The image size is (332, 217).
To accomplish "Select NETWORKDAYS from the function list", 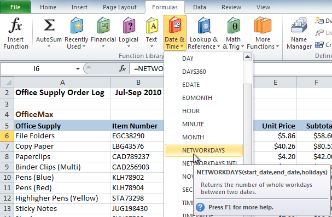I will point(203,150).
